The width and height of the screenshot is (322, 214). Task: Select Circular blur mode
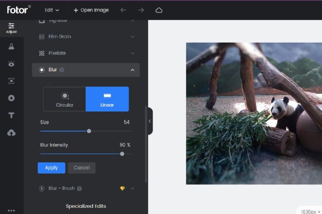(x=64, y=99)
